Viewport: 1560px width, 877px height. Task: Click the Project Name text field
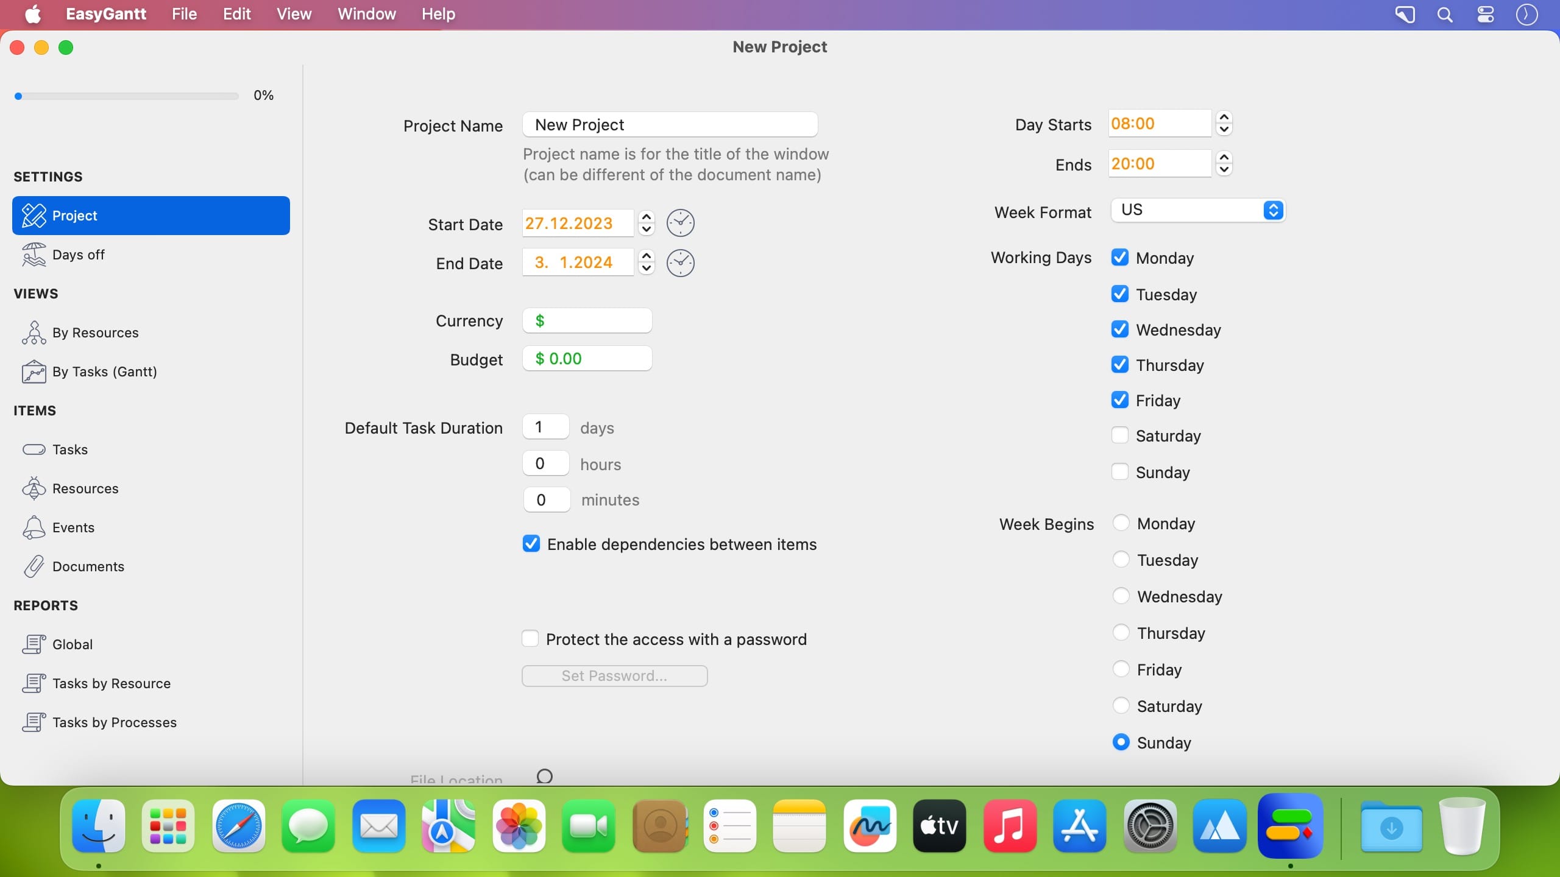(x=670, y=125)
